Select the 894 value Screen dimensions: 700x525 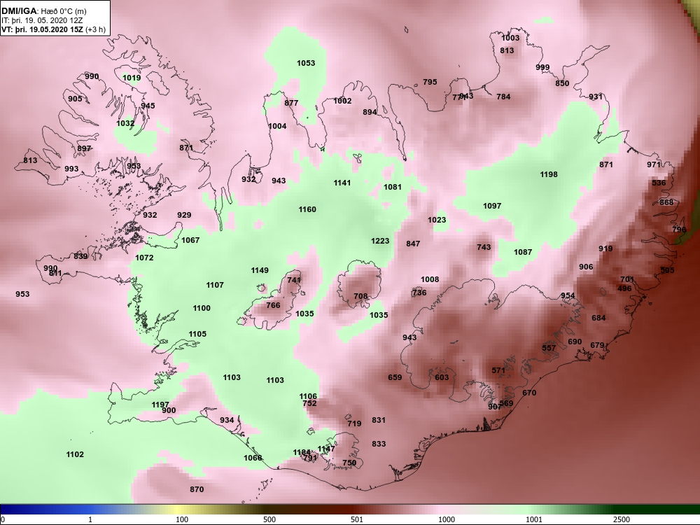pyautogui.click(x=370, y=112)
